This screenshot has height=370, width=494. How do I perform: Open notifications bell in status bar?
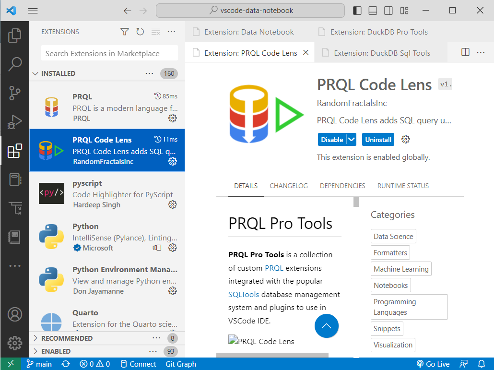pos(482,364)
